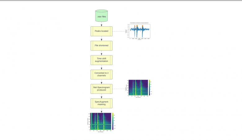This screenshot has height=140, width=242.
Task: Select the SpecAugment masking box
Action: [x=101, y=103]
